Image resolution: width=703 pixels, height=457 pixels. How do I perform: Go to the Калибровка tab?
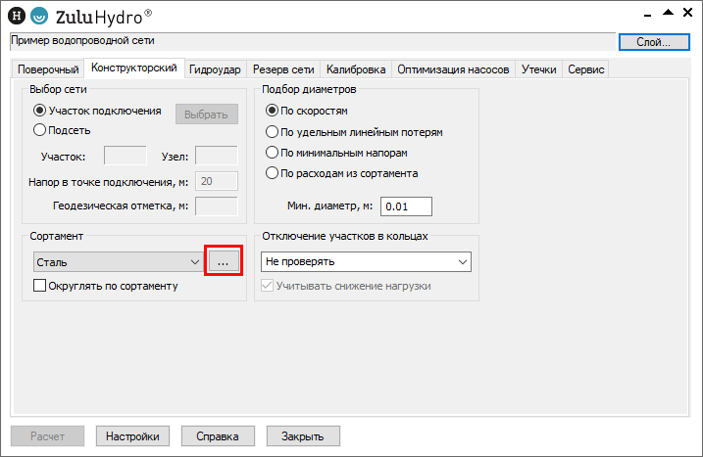click(357, 69)
